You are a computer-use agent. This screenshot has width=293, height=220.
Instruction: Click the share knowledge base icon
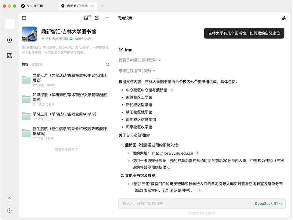[97, 18]
